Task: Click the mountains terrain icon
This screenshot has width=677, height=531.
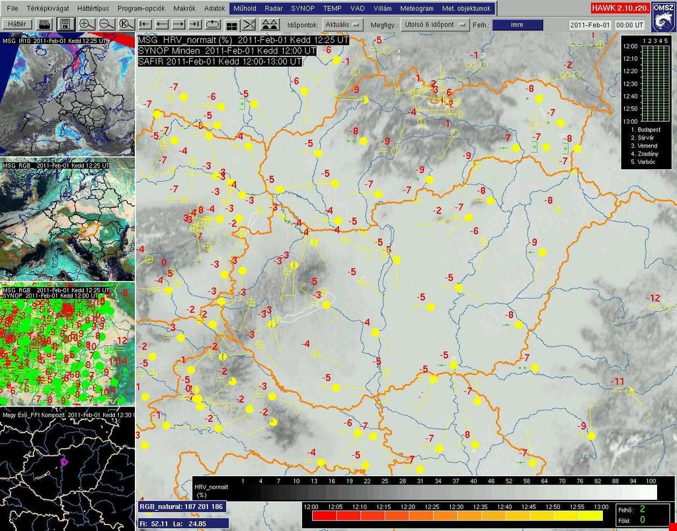Action: tap(270, 24)
